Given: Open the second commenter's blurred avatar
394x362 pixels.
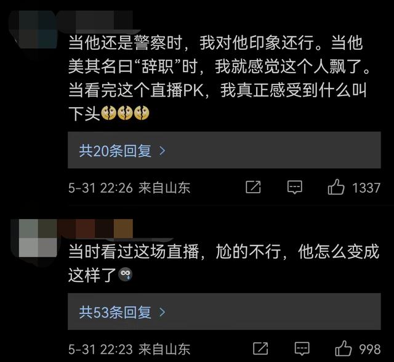Looking at the screenshot, I should coord(38,238).
